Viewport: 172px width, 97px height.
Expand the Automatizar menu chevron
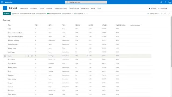(x=84, y=13)
